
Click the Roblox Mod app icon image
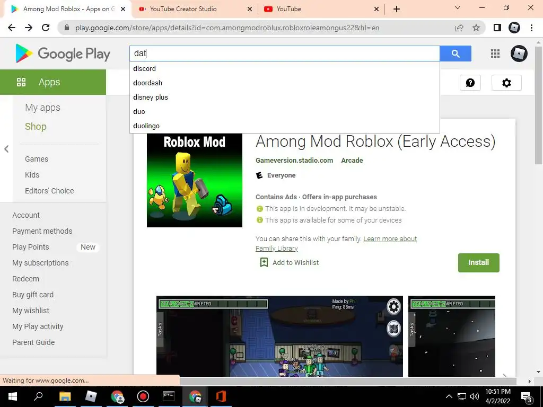195,180
